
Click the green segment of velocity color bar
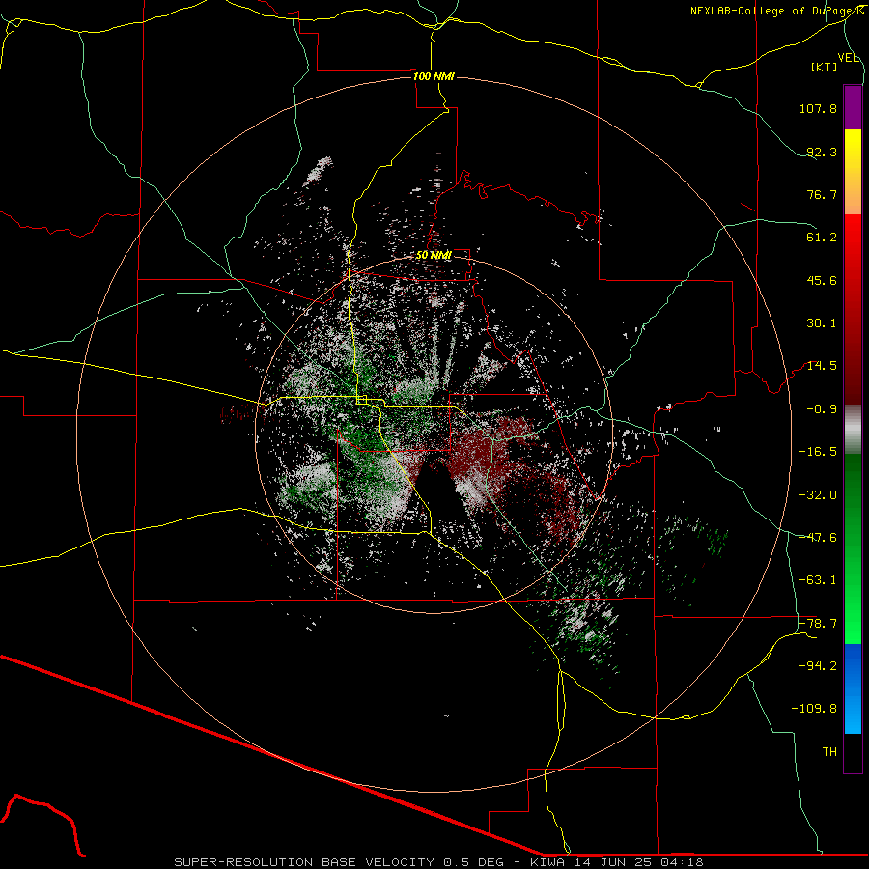[853, 548]
